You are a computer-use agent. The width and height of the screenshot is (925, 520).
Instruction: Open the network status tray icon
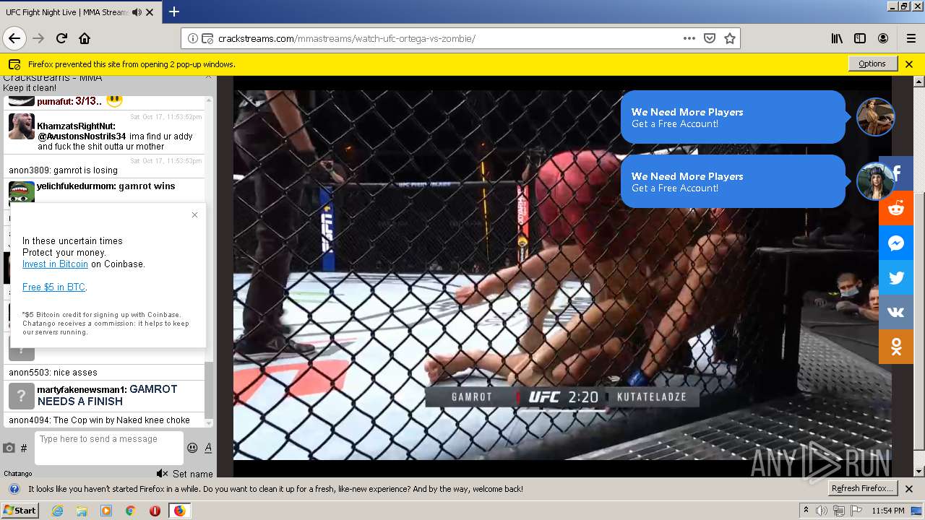point(839,511)
